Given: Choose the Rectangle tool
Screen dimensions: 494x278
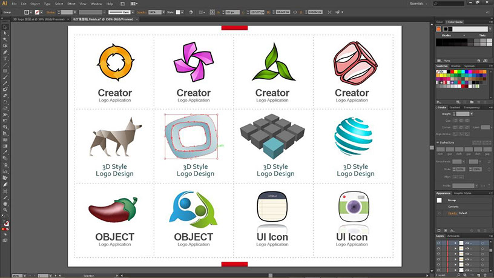Looking at the screenshot, I should [5, 71].
